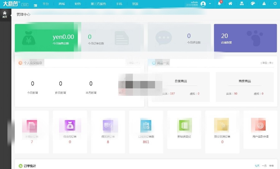Open the 财务 menu
Viewport: 280px width, 169px height.
click(78, 4)
